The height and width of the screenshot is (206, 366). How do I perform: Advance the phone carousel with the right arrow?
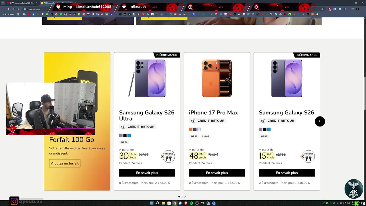click(320, 121)
